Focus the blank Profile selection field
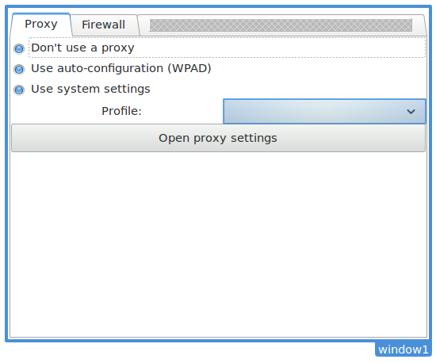 coord(314,111)
